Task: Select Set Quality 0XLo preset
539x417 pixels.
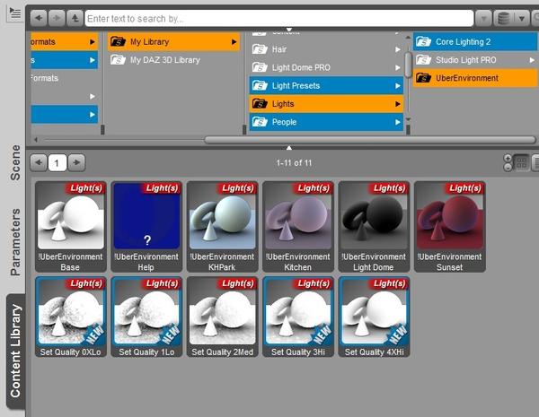Action: [x=71, y=317]
